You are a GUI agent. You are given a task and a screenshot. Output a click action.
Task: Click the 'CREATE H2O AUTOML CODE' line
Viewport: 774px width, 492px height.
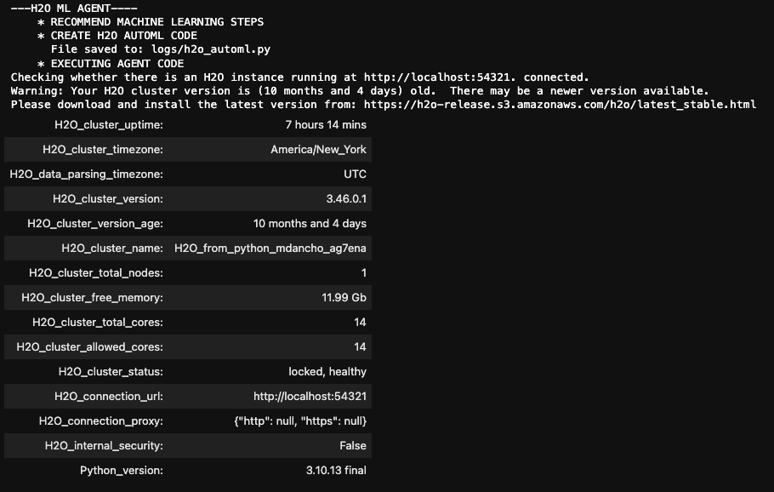pos(124,36)
